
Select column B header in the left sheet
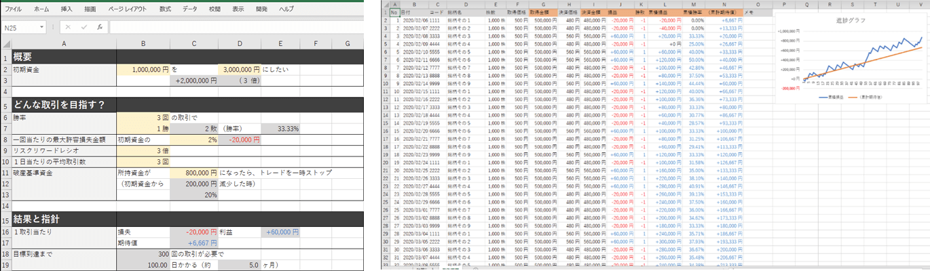tap(143, 44)
